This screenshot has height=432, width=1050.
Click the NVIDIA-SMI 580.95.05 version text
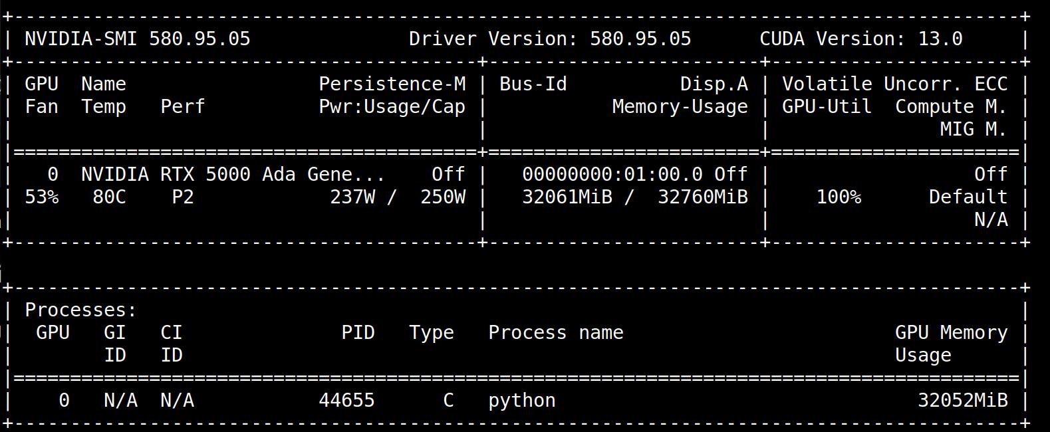pos(137,39)
